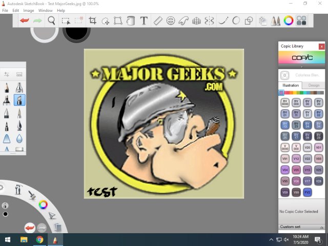Collapse the Copic banner arrow
328x246 pixels.
click(x=301, y=67)
